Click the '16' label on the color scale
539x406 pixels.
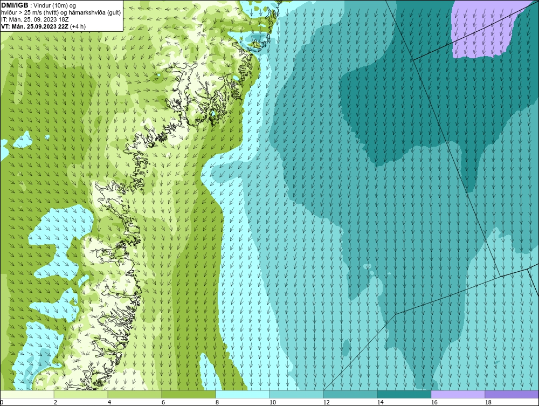pyautogui.click(x=434, y=402)
